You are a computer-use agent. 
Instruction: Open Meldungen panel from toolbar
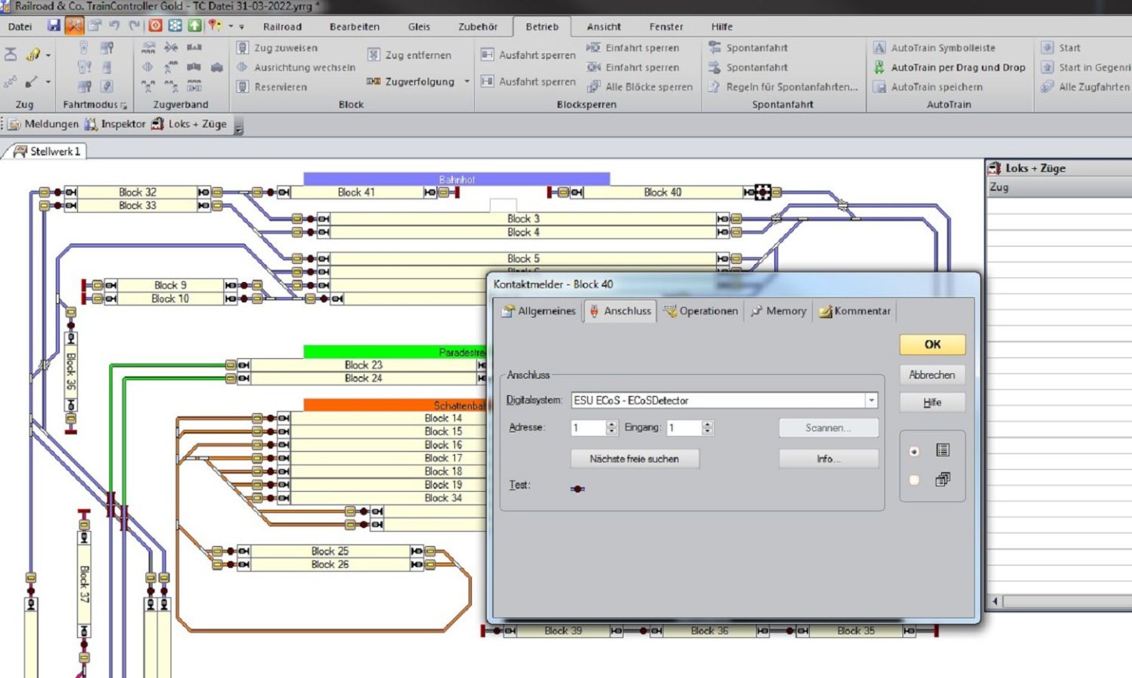click(x=43, y=124)
